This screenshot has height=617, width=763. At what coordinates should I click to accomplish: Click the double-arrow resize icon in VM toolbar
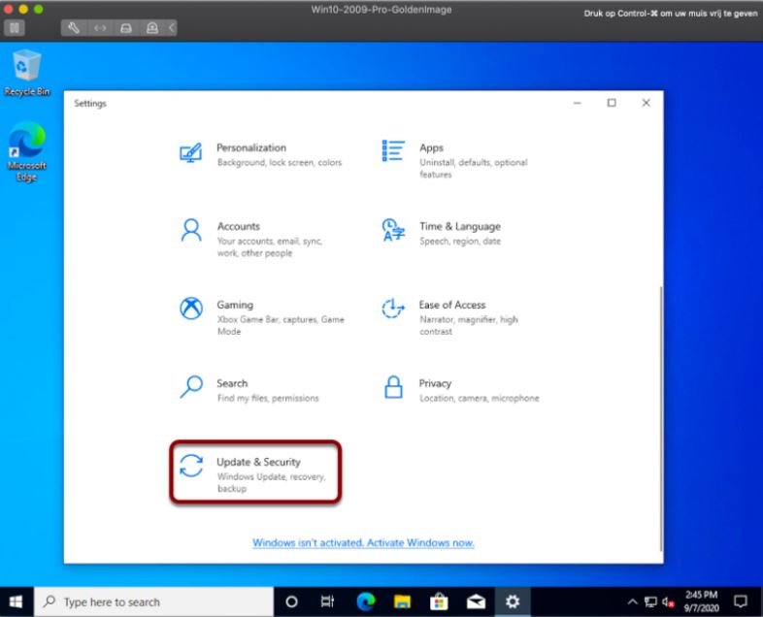point(100,28)
